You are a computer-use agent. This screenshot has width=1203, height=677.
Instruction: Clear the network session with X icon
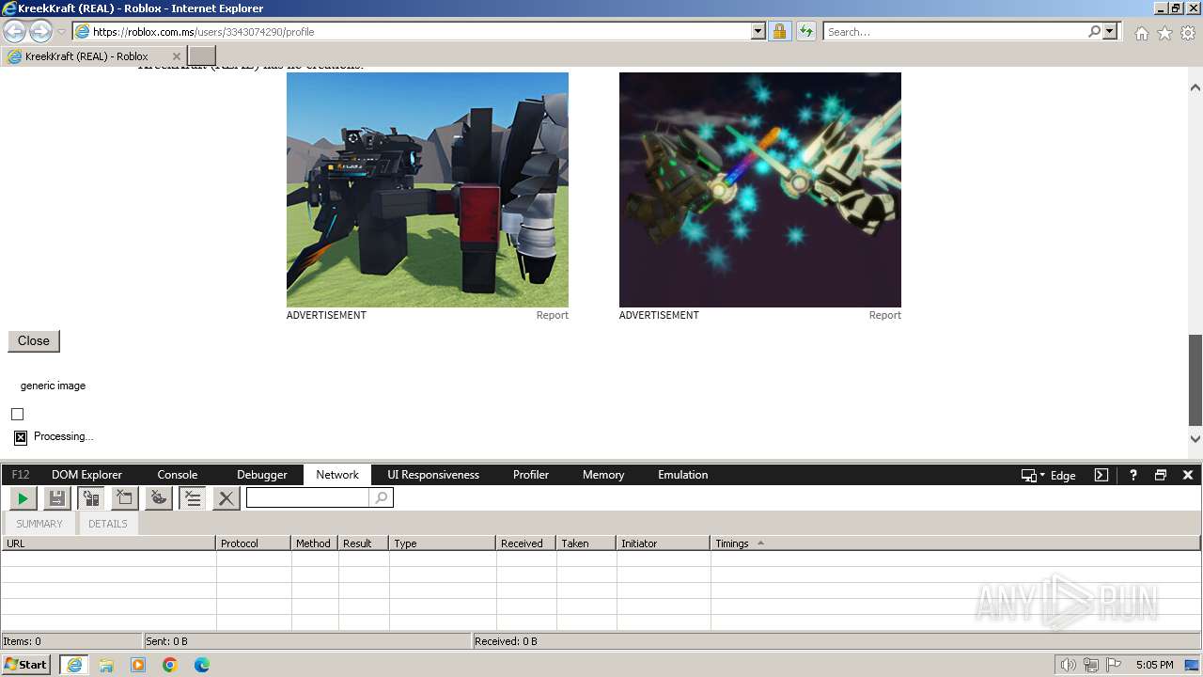click(x=226, y=498)
